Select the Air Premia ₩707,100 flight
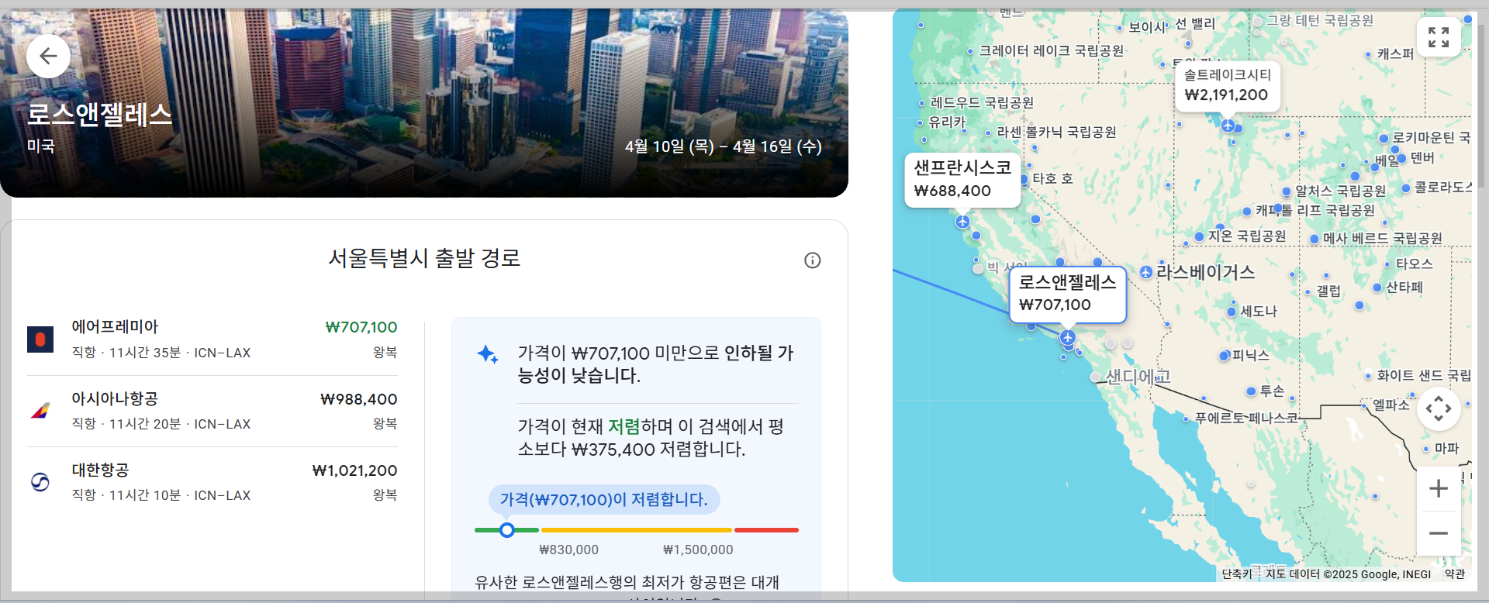This screenshot has width=1489, height=603. tap(212, 339)
